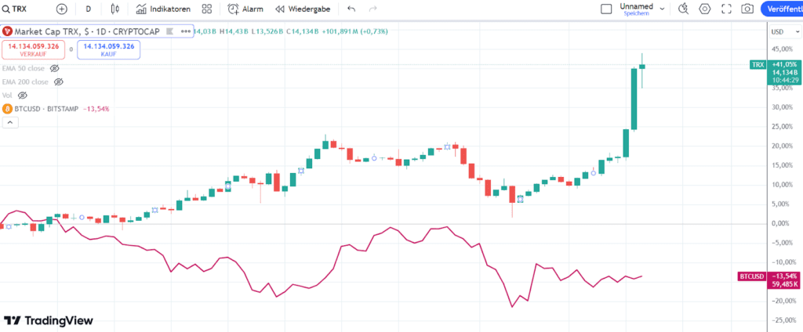This screenshot has width=803, height=332.
Task: Click the C14,134 B close value
Action: tap(303, 31)
